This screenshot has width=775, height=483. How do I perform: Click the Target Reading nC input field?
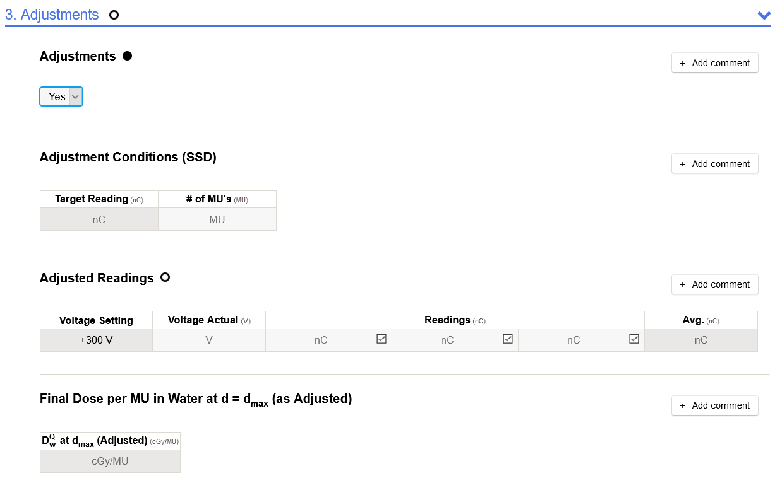click(99, 219)
